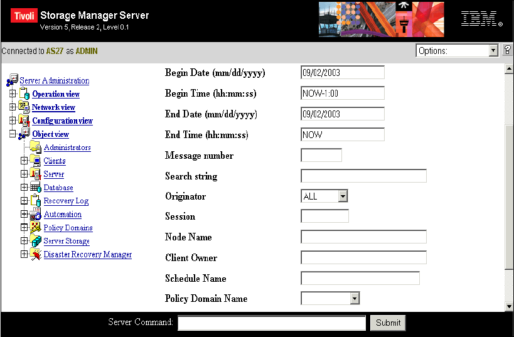Click the Tivoli logo badge
The height and width of the screenshot is (337, 514).
pos(24,16)
